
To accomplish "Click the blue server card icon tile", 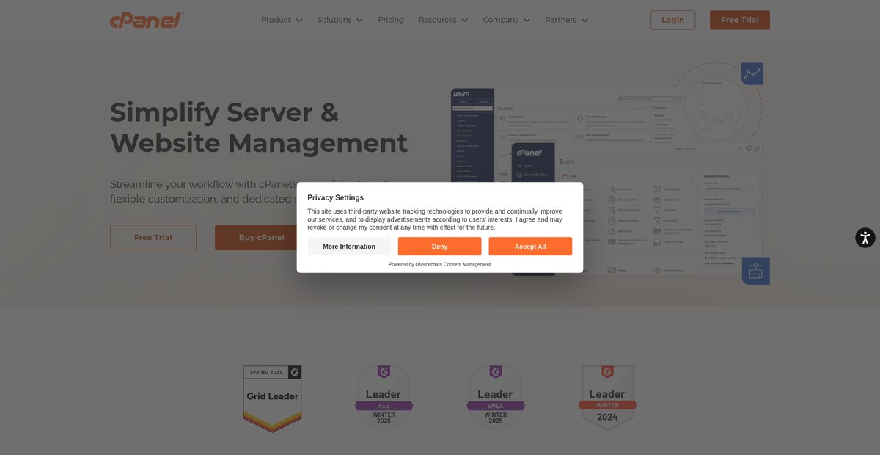I will (755, 271).
